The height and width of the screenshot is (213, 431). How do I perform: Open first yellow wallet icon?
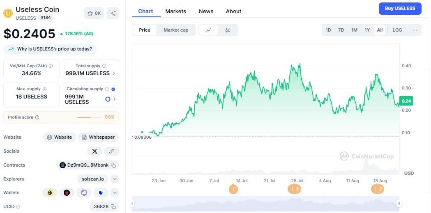[x=50, y=193]
